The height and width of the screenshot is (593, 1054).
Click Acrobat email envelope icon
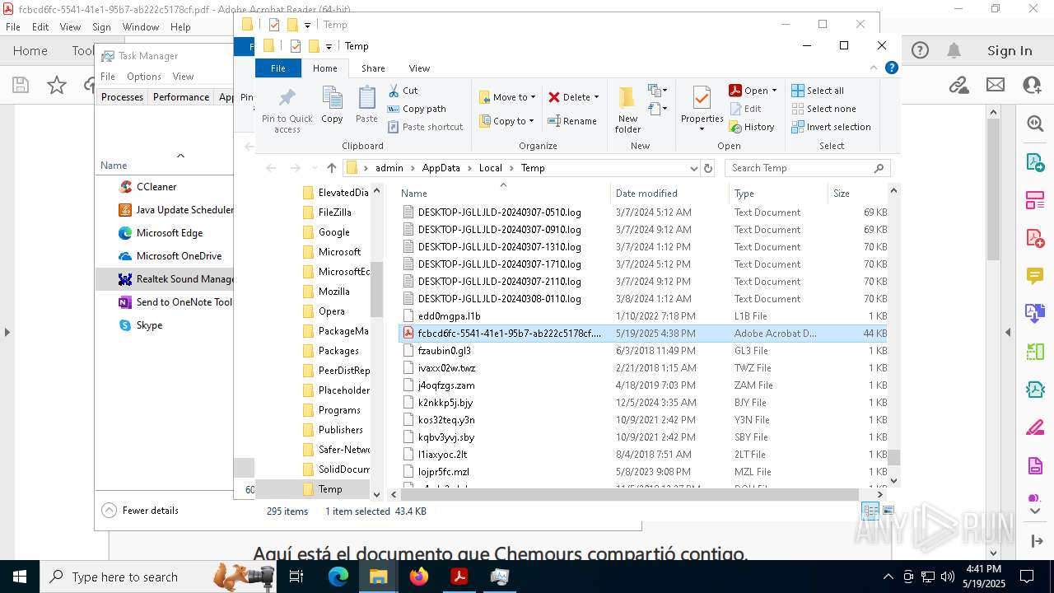(996, 84)
